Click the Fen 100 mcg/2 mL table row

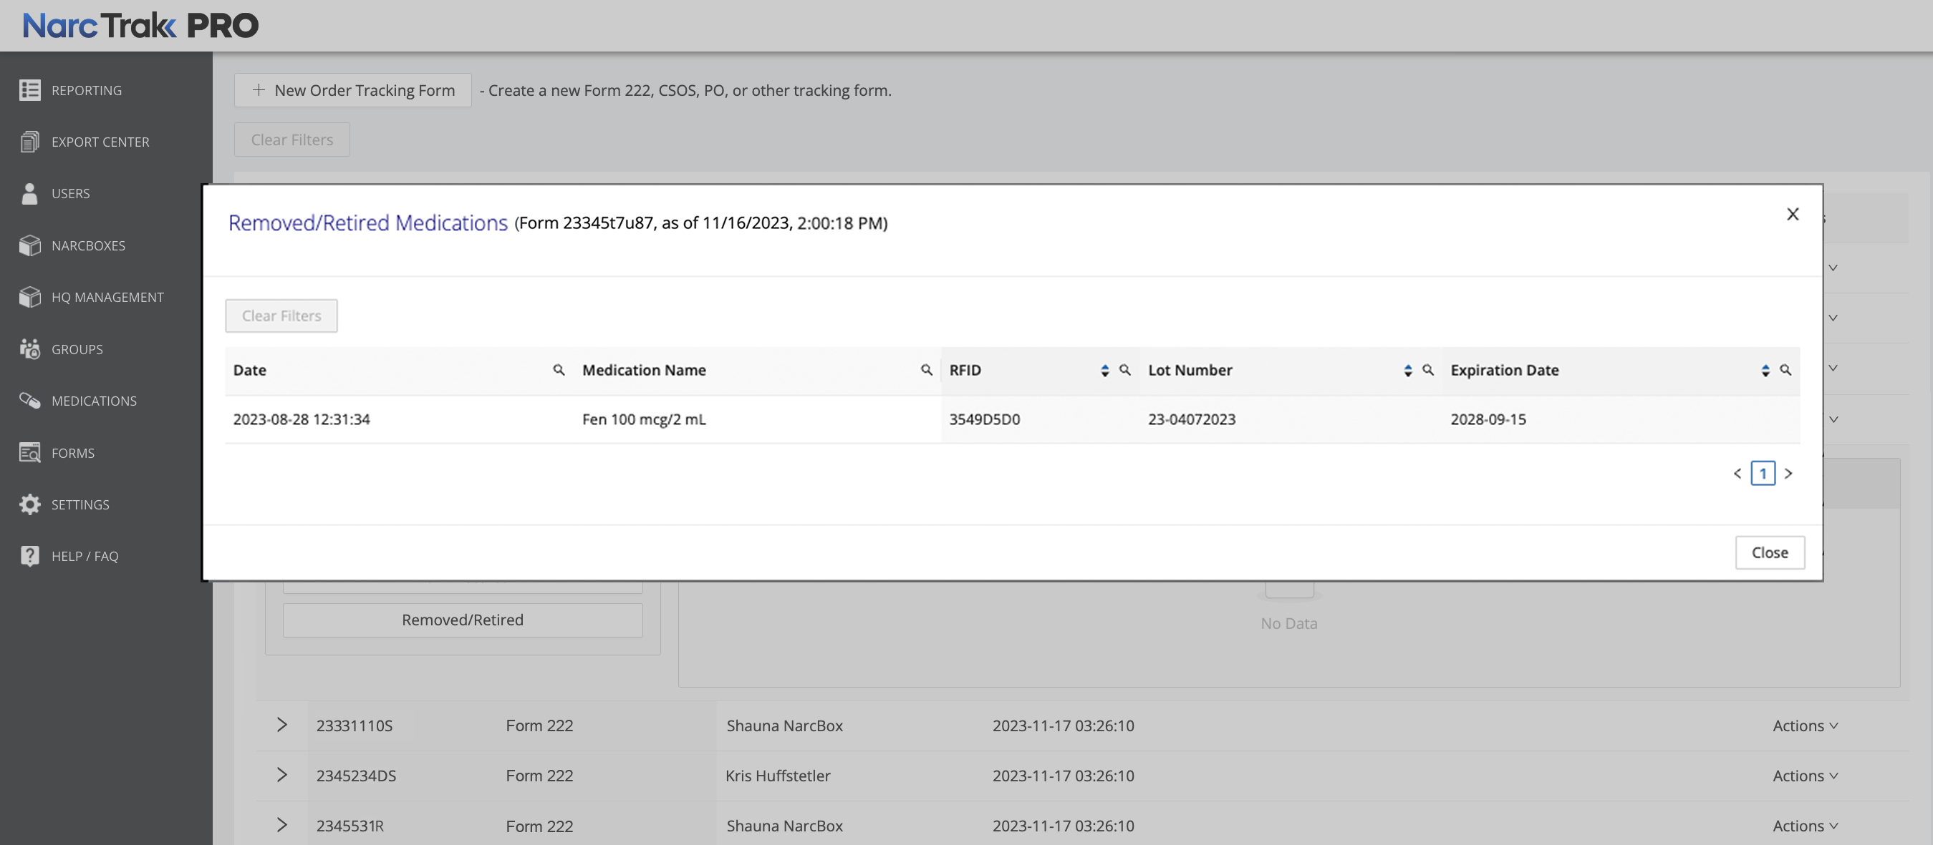point(644,419)
